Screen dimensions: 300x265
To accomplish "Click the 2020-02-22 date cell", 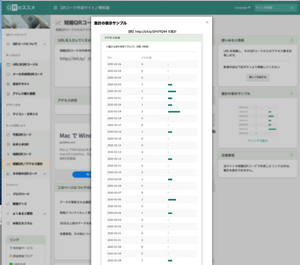I will [x=114, y=91].
